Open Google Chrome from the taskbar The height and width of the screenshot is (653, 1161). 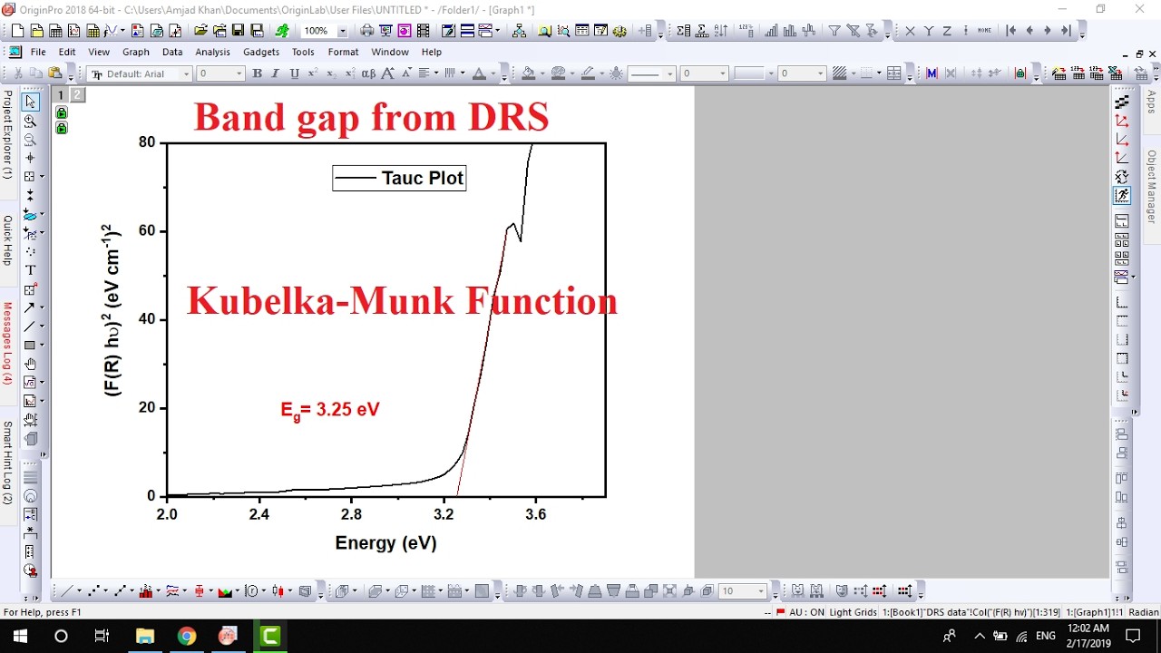[x=186, y=636]
